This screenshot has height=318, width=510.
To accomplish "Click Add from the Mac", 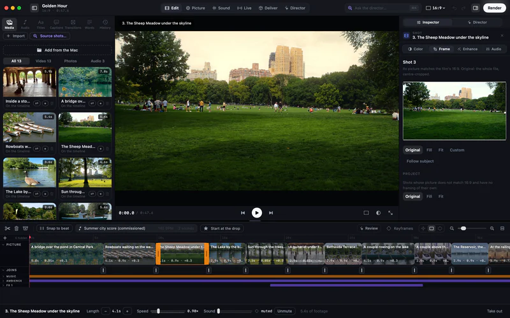I will [57, 50].
